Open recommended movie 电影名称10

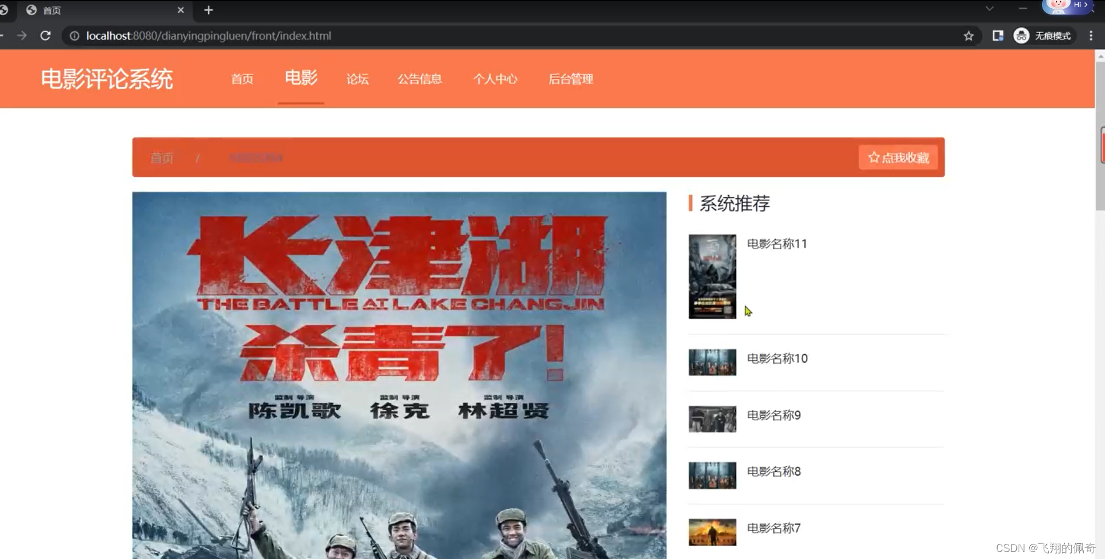tap(777, 358)
